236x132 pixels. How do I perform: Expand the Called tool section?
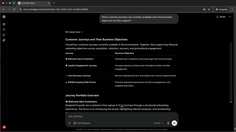pyautogui.click(x=74, y=32)
